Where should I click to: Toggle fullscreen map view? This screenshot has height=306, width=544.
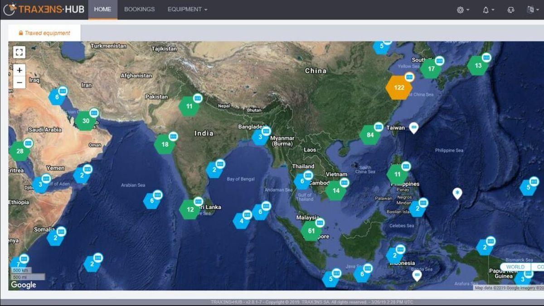click(x=19, y=52)
